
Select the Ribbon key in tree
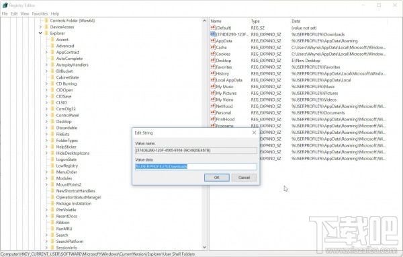62,223
